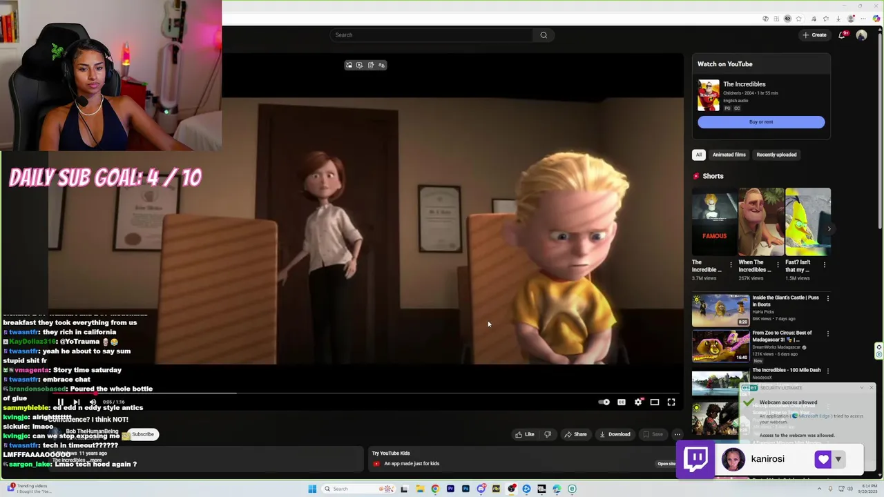884x497 pixels.
Task: Open 'The Incredibles - 100 Mile Dash' video
Action: [x=786, y=370]
